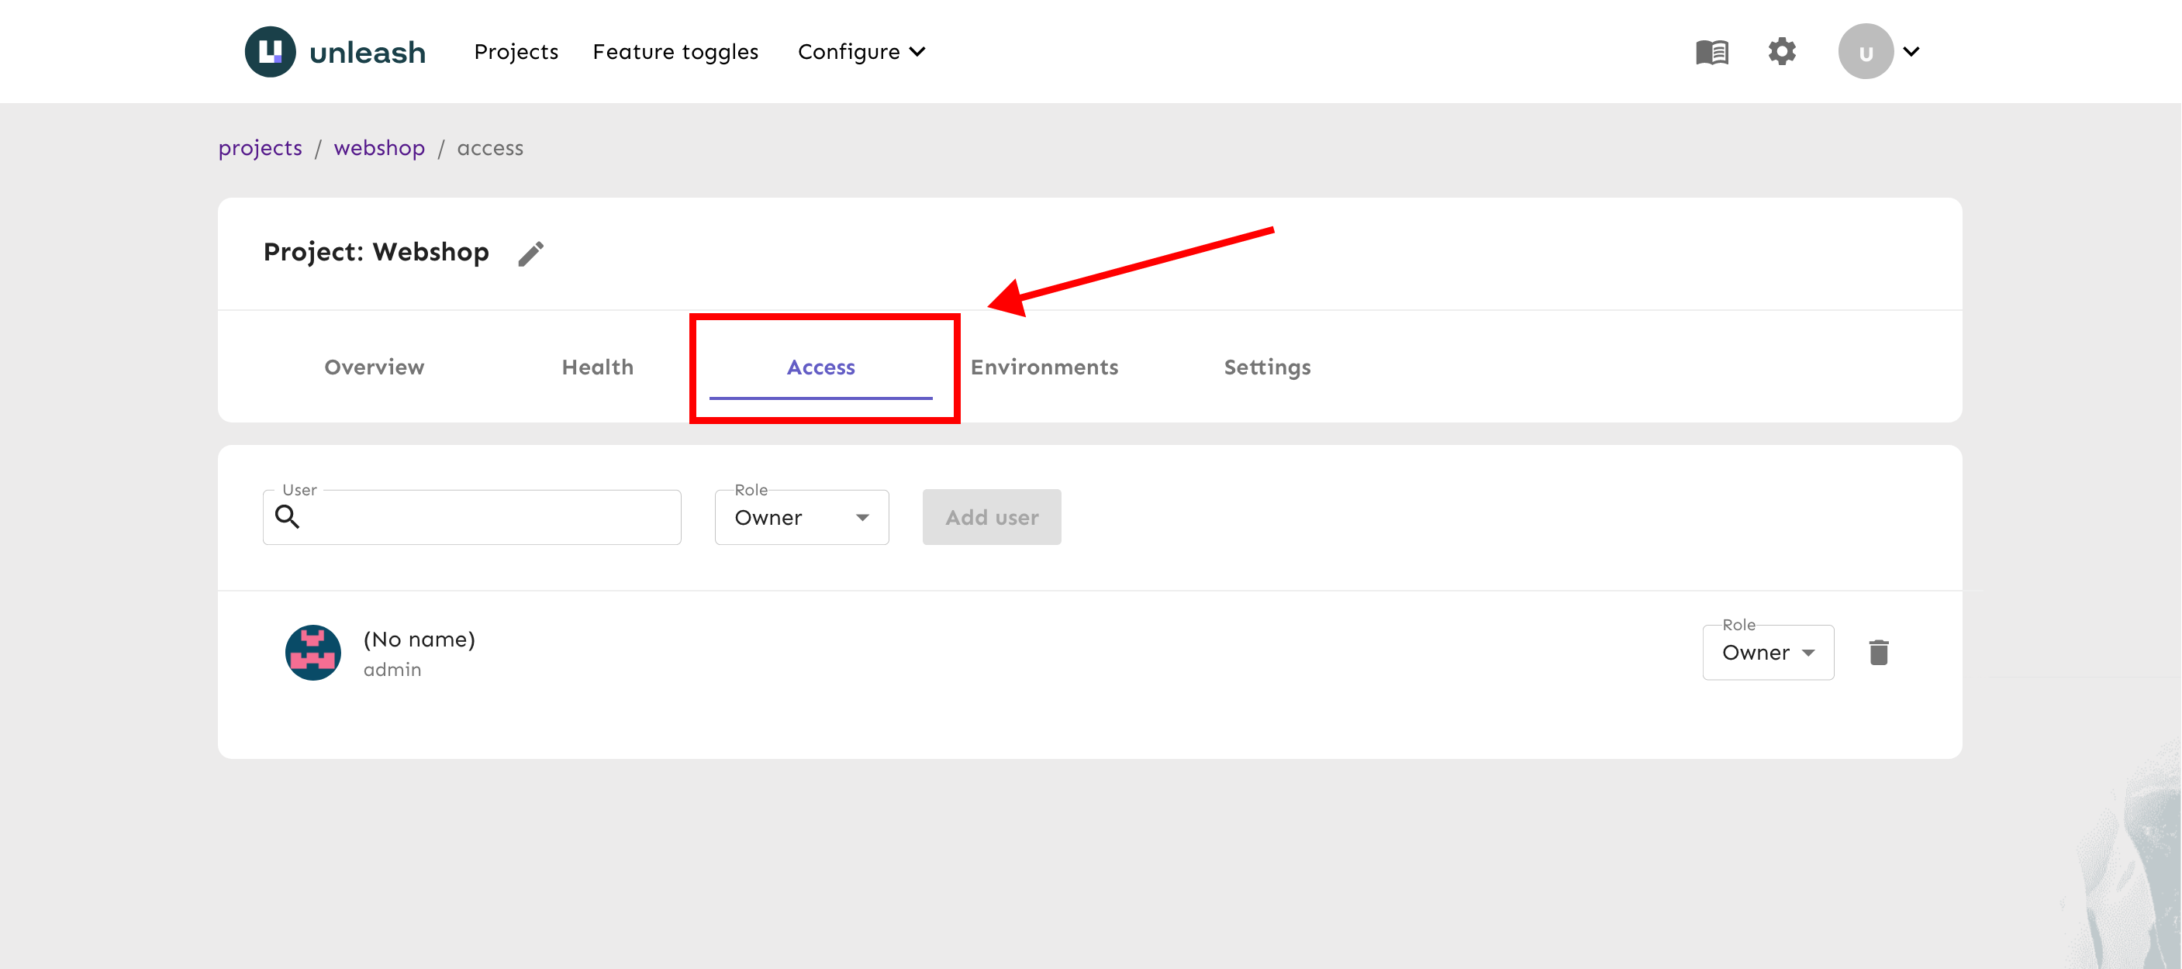Change admin's Owner role dropdown

[1767, 652]
